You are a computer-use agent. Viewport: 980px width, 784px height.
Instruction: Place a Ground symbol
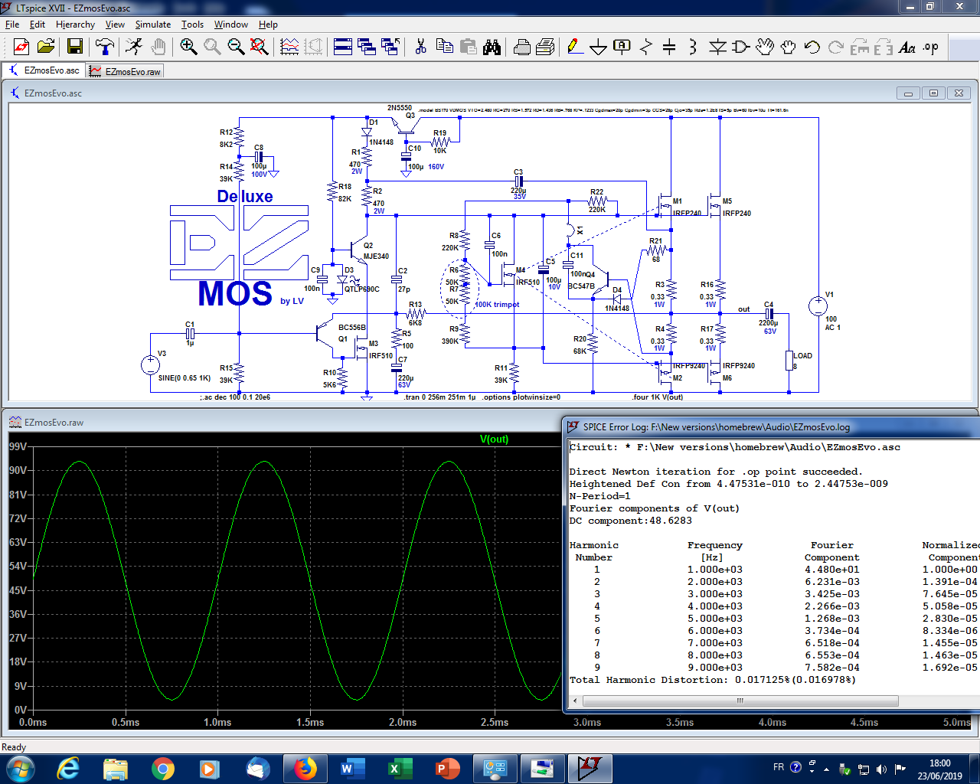pos(598,47)
